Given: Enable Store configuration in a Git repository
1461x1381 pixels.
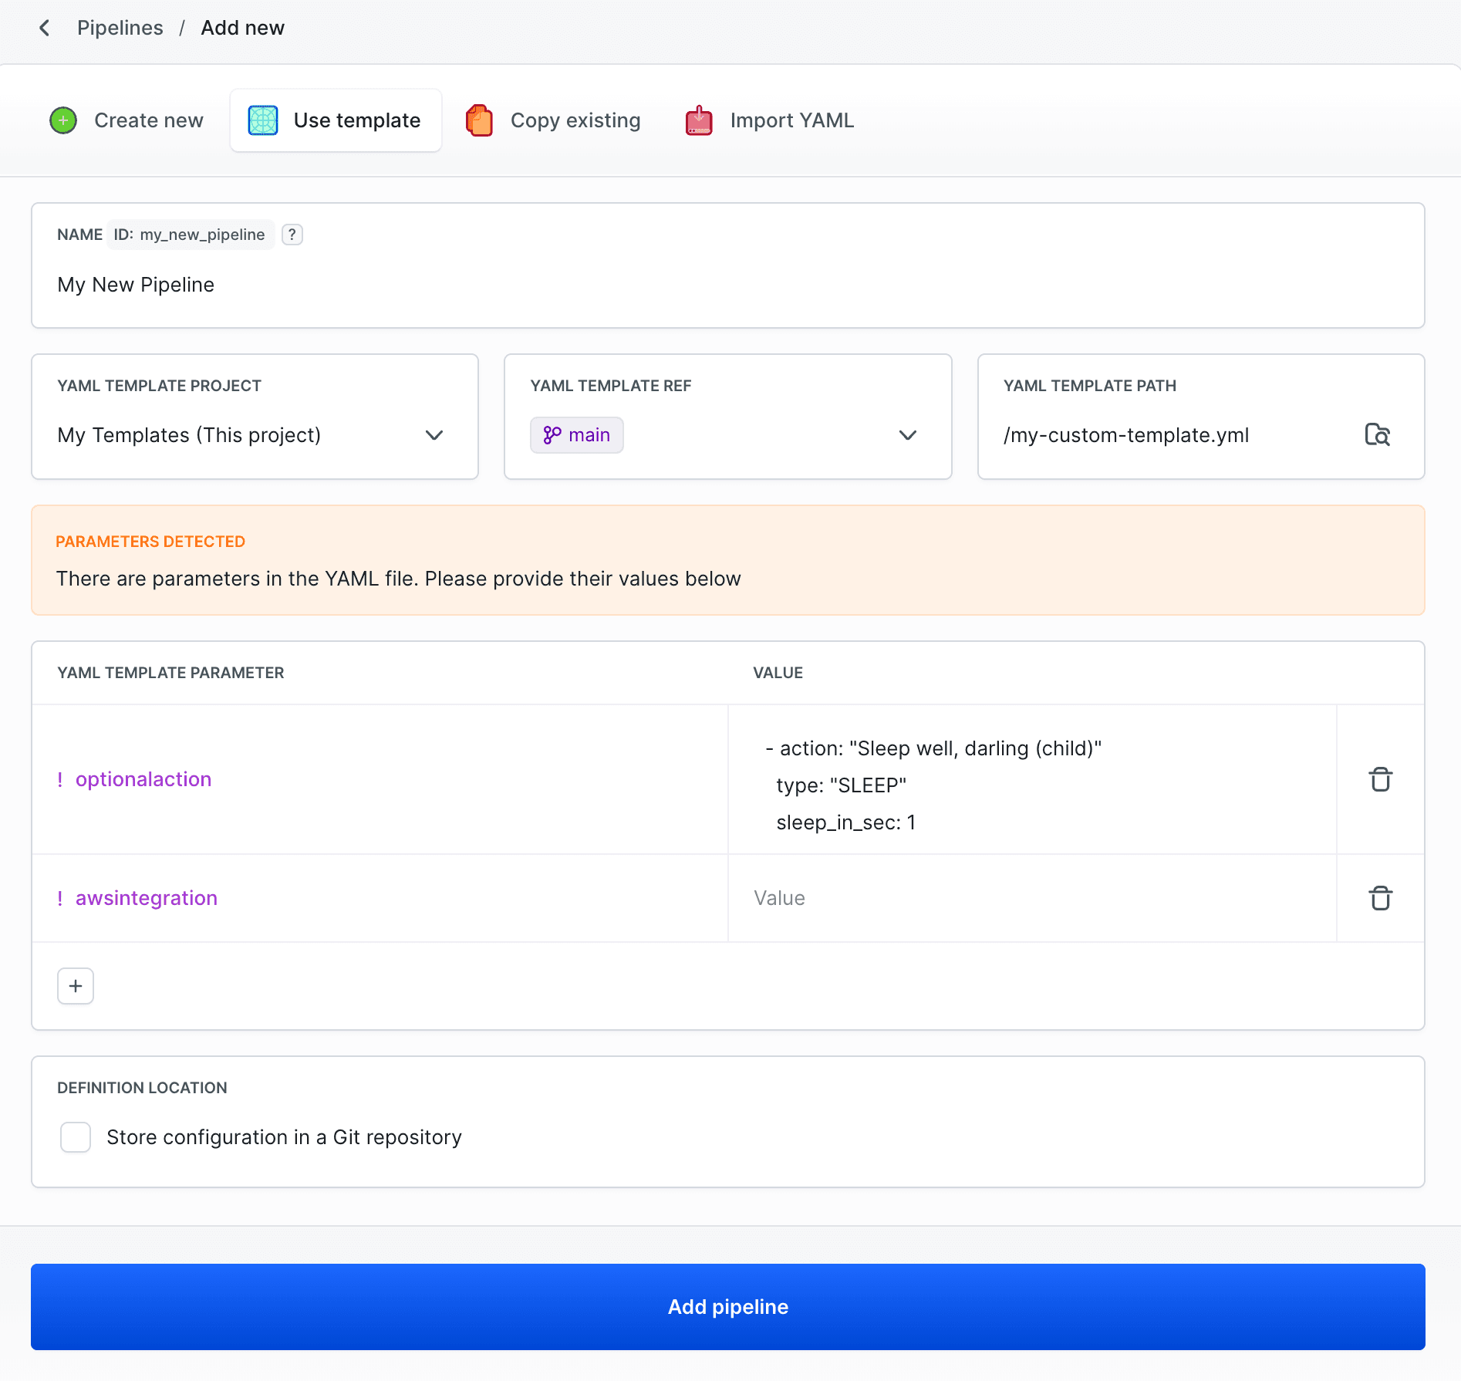Looking at the screenshot, I should [75, 1137].
